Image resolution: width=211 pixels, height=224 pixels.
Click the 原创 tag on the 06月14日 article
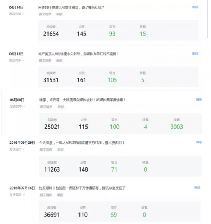tap(59, 14)
